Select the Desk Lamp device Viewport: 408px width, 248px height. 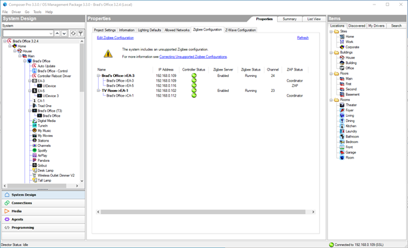pos(46,170)
